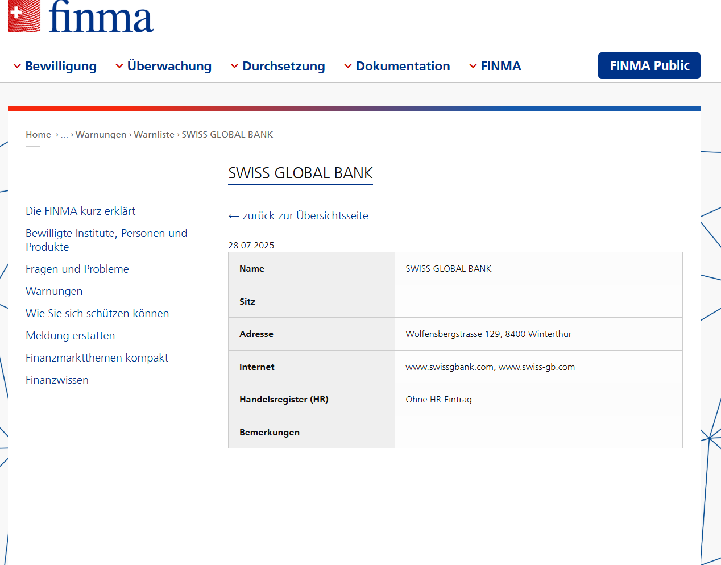The height and width of the screenshot is (565, 721).
Task: Open Finanzmarktthemen kompakt link
Action: coord(97,358)
